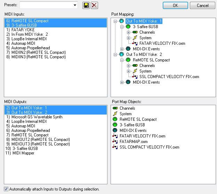Select 7) ReMOTE SL Compact output

pos(56,135)
